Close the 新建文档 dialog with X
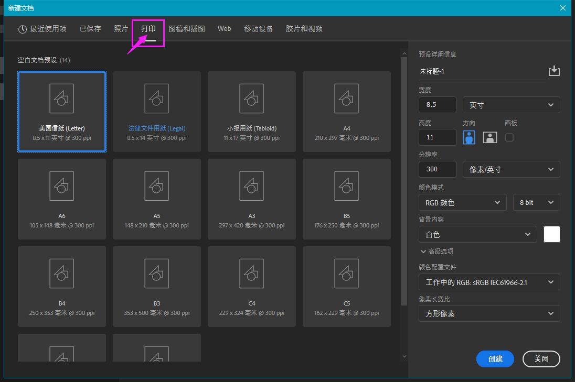 (x=563, y=8)
